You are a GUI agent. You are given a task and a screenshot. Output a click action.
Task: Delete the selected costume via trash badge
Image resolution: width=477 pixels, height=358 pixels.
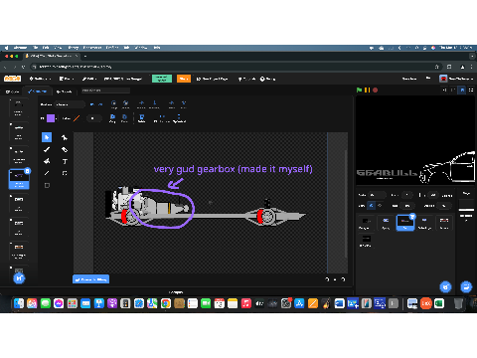(x=28, y=171)
